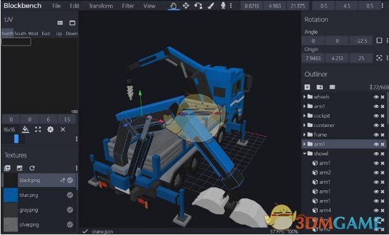
Task: Switch to the Down UV face tab
Action: (72, 34)
